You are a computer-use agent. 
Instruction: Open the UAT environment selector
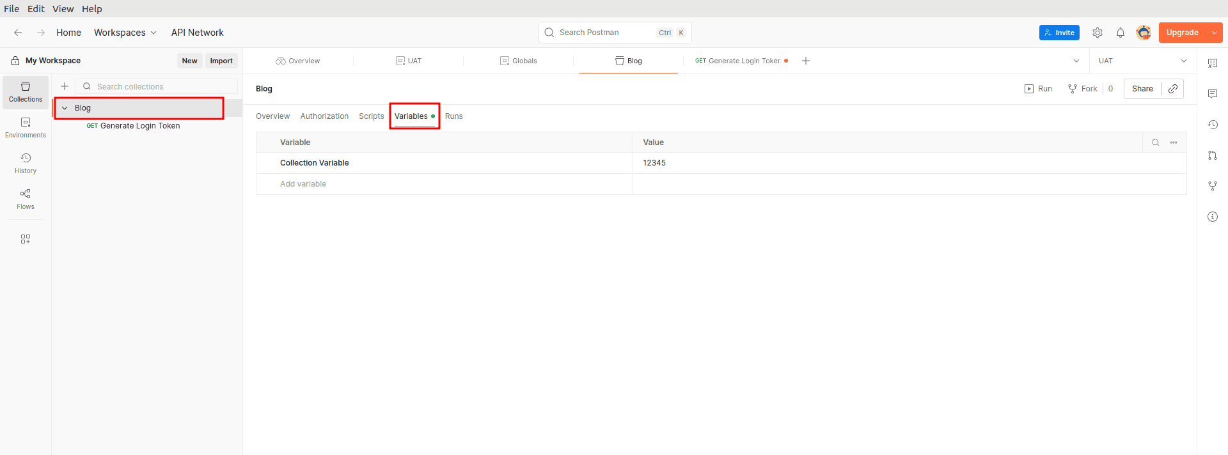1143,61
